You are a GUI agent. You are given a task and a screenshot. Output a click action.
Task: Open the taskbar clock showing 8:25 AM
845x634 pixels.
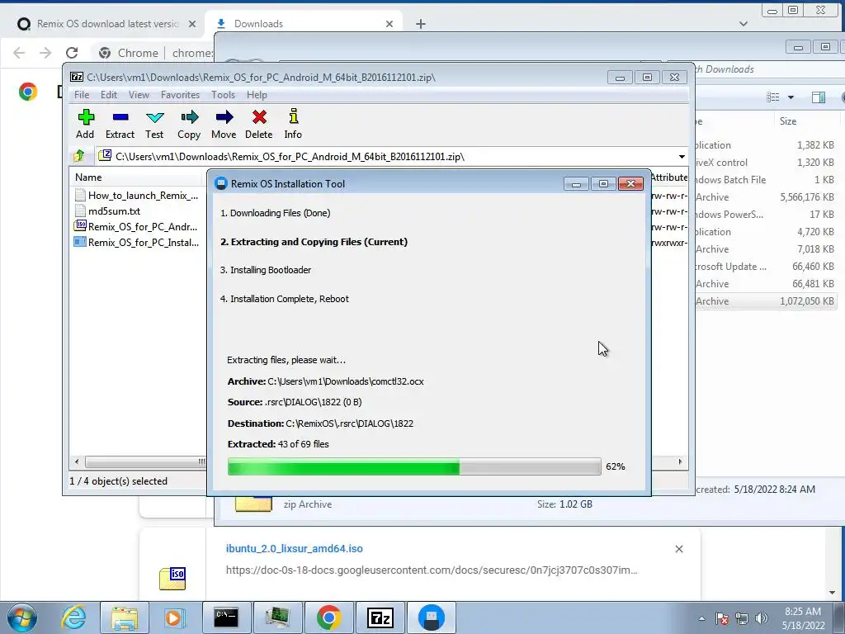(x=803, y=618)
